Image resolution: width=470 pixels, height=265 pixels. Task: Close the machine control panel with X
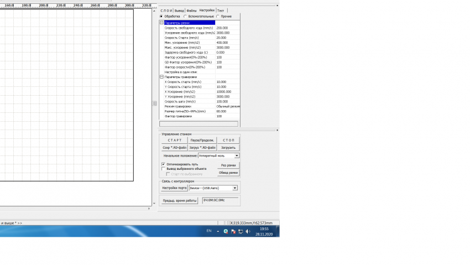(276, 130)
